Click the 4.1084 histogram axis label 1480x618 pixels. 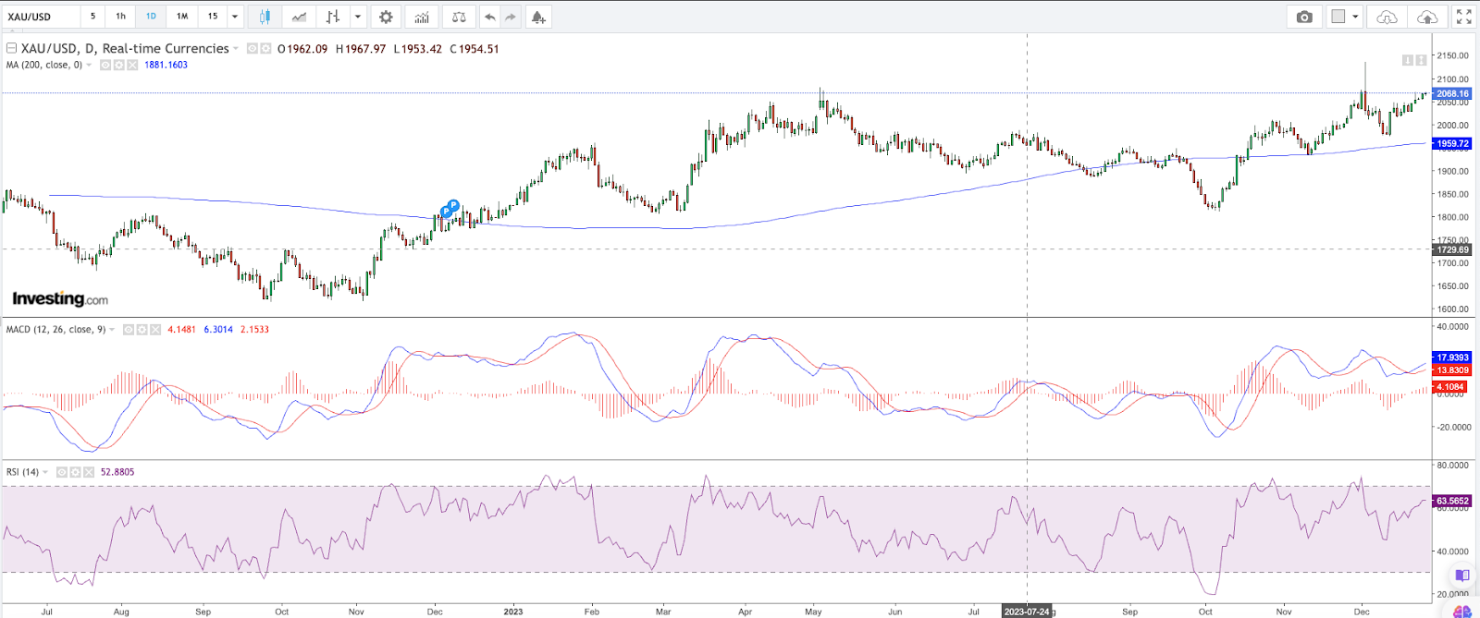point(1449,387)
